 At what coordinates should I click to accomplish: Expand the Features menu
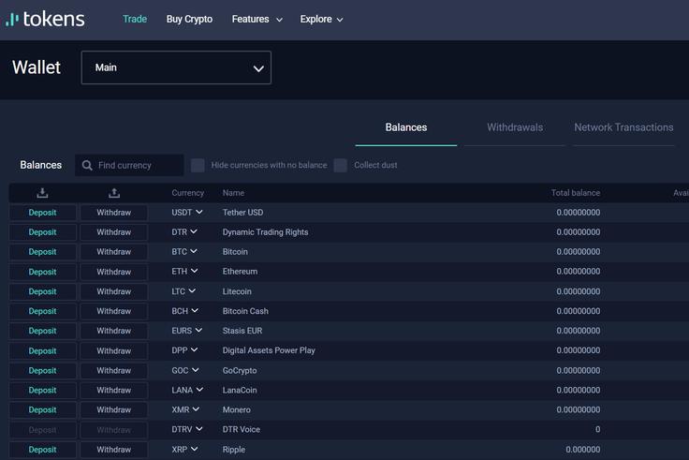[257, 20]
